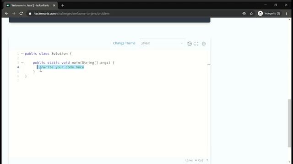The width and height of the screenshot is (293, 164).
Task: Click the 'public class Solution {' line
Action: [48, 54]
